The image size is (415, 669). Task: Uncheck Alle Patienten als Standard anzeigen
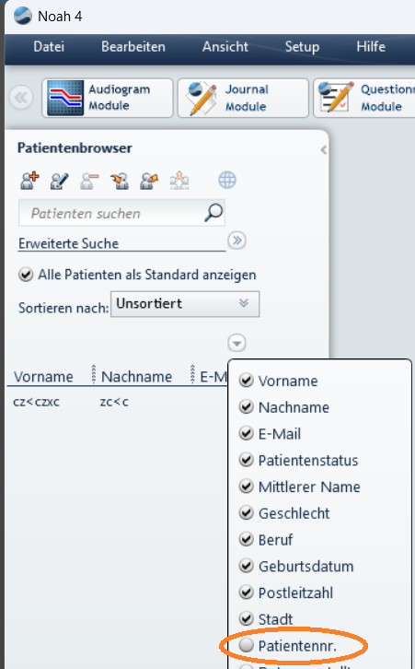(x=26, y=275)
